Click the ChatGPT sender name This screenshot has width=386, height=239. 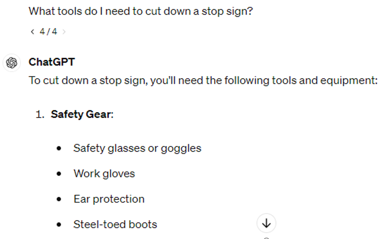pos(52,62)
